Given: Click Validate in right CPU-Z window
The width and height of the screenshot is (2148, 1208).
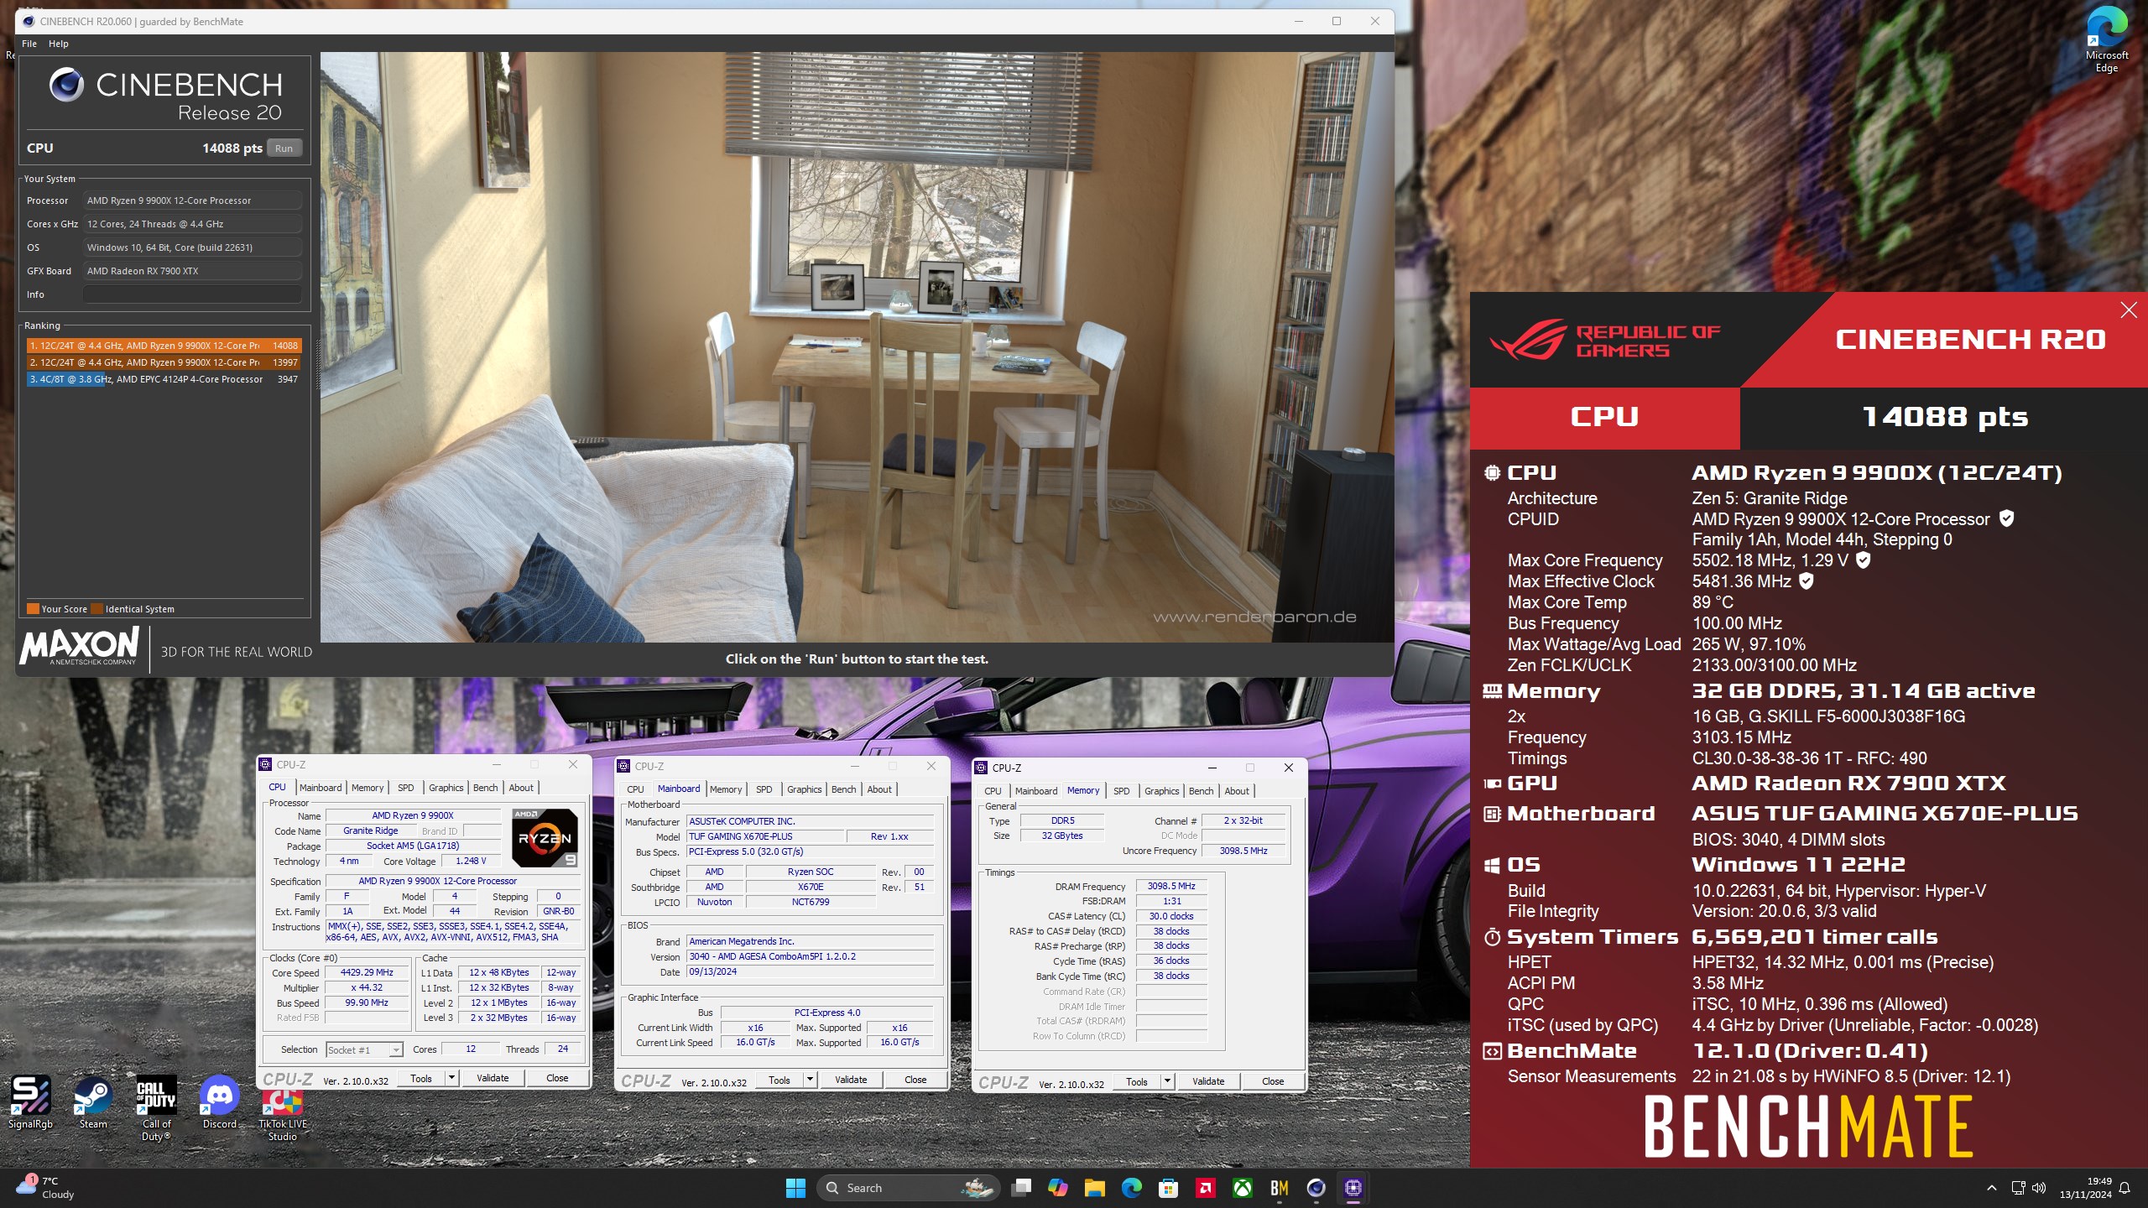Looking at the screenshot, I should click(1208, 1082).
